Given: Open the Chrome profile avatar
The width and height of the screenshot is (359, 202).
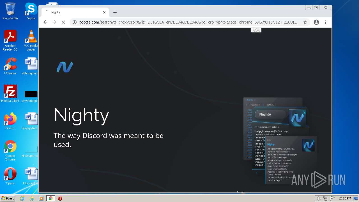Looking at the screenshot, I should click(316, 22).
